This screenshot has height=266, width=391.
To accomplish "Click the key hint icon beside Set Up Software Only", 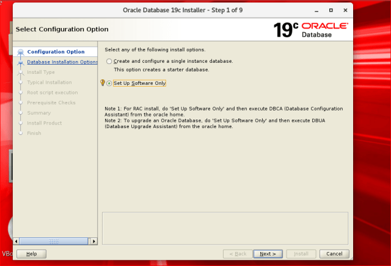I will (103, 82).
